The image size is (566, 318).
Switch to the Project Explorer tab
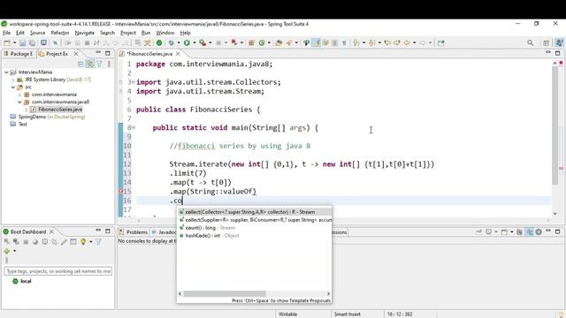tap(54, 54)
